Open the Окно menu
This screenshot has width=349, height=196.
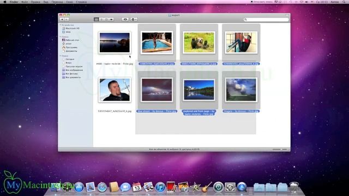click(69, 2)
